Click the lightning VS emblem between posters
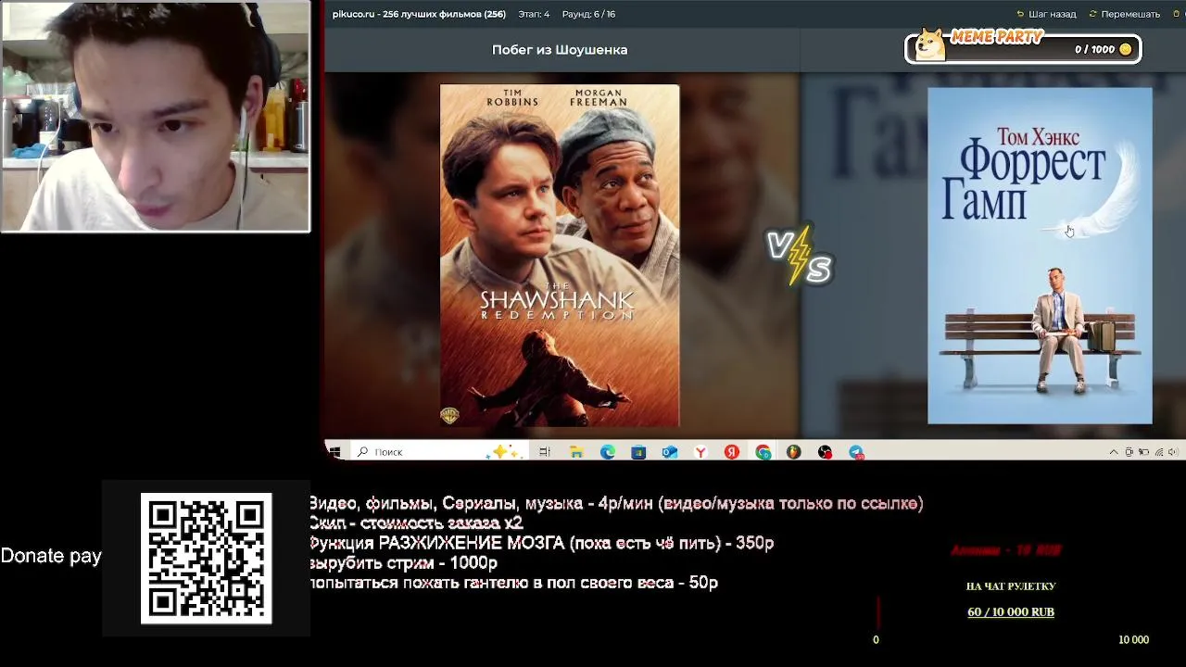The height and width of the screenshot is (667, 1186). click(800, 255)
